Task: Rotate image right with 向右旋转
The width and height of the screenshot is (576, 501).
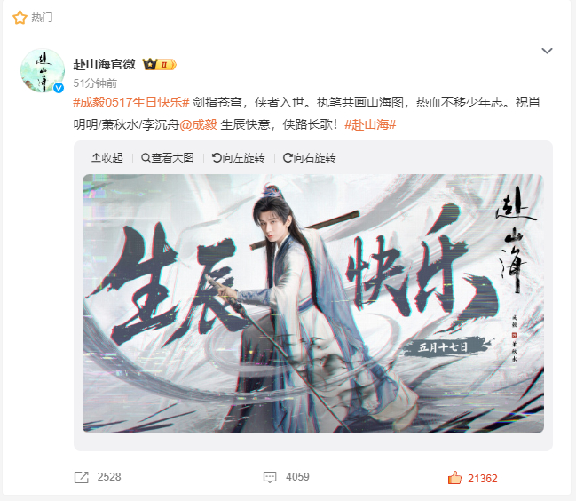Action: (x=309, y=158)
